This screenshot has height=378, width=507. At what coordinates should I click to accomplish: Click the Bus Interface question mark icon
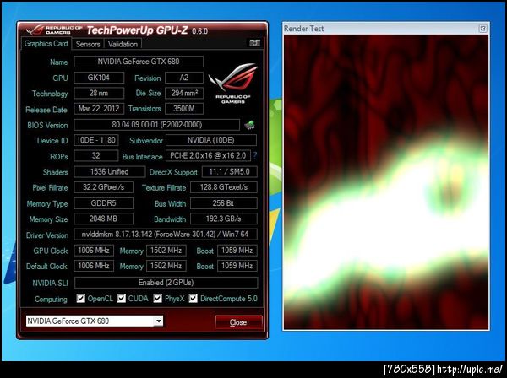click(x=255, y=155)
